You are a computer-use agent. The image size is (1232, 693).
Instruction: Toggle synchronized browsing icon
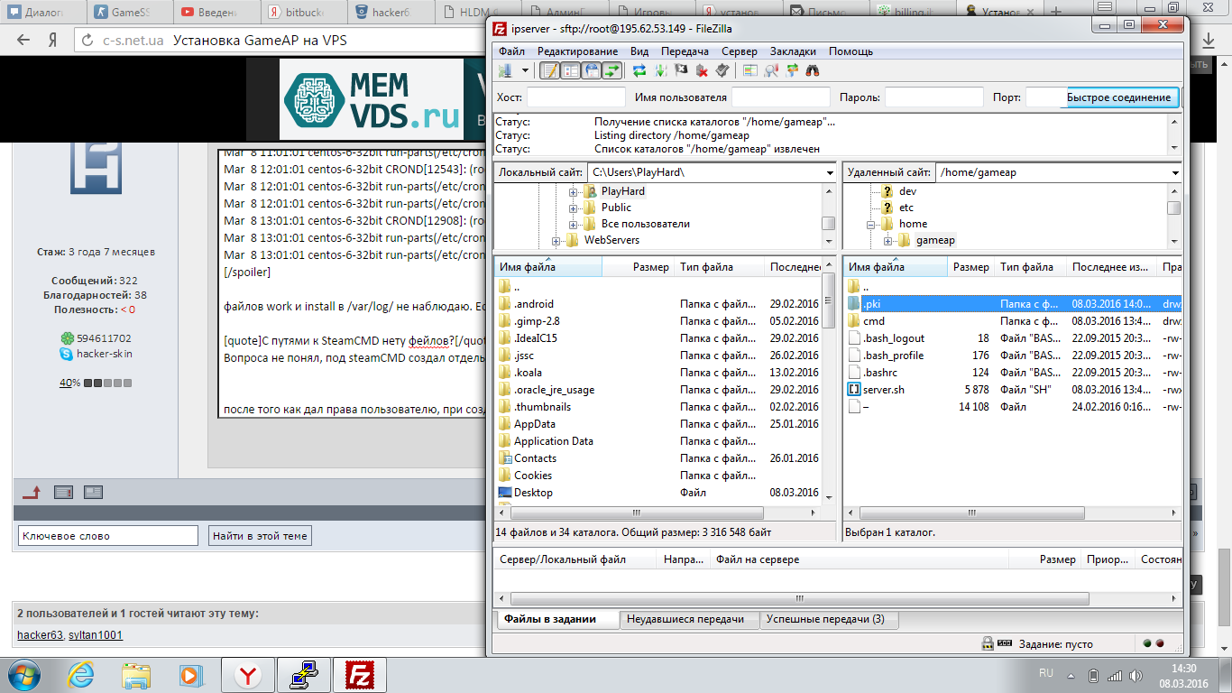pyautogui.click(x=792, y=70)
